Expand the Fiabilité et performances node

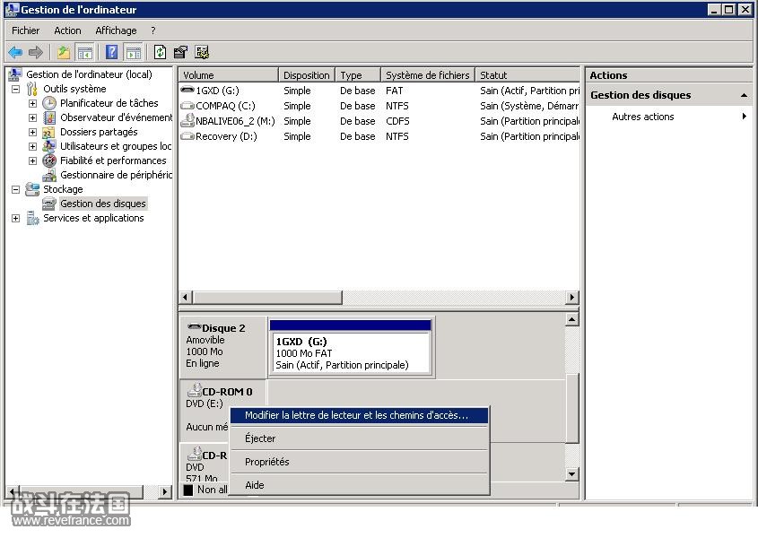tap(32, 161)
